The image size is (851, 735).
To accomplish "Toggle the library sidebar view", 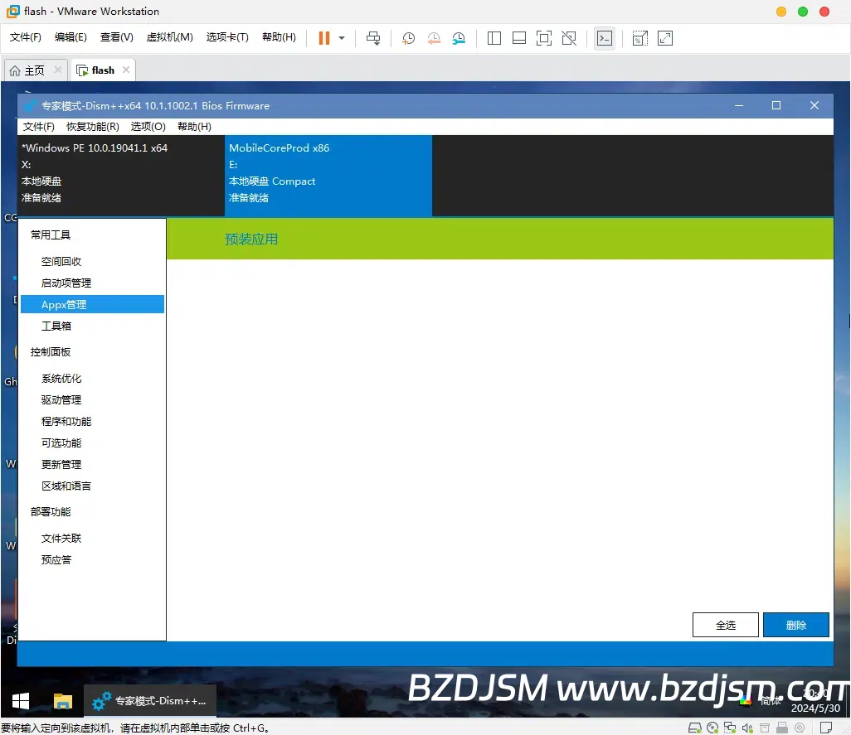I will coord(494,38).
